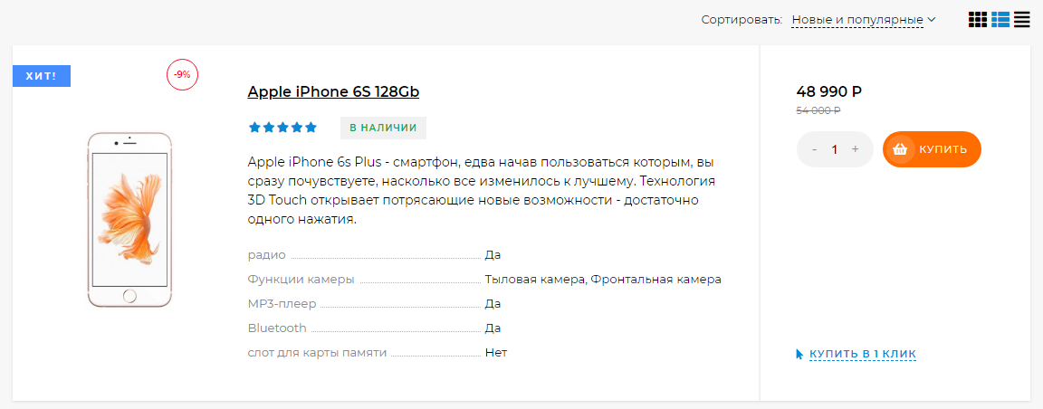
Task: Click the quantity input field showing 1
Action: tap(834, 149)
